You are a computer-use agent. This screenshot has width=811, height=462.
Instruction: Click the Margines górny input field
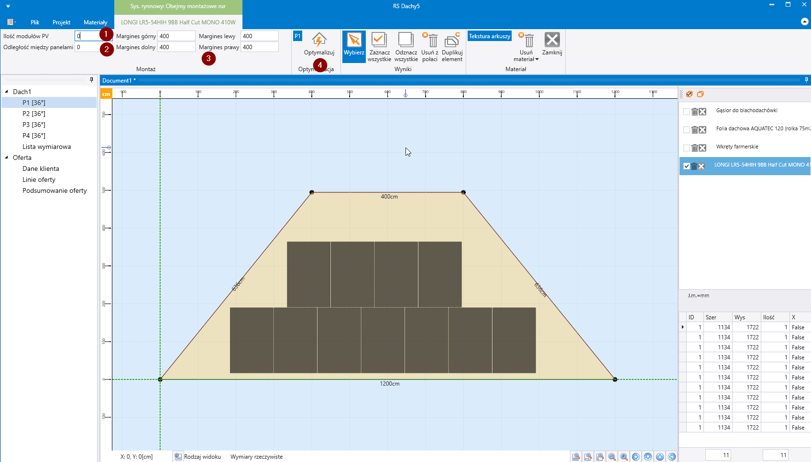coord(176,36)
